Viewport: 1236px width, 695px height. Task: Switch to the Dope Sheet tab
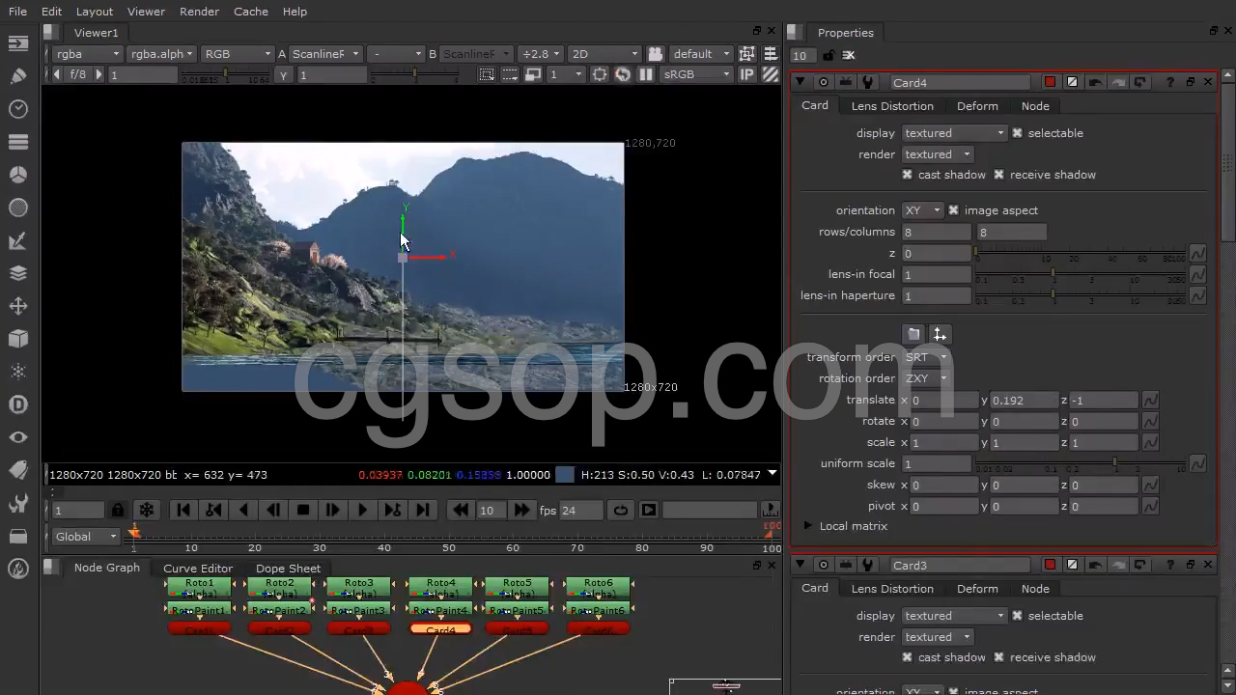288,569
